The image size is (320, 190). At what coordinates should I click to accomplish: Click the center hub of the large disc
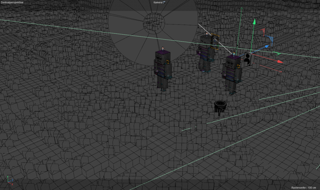tap(153, 22)
